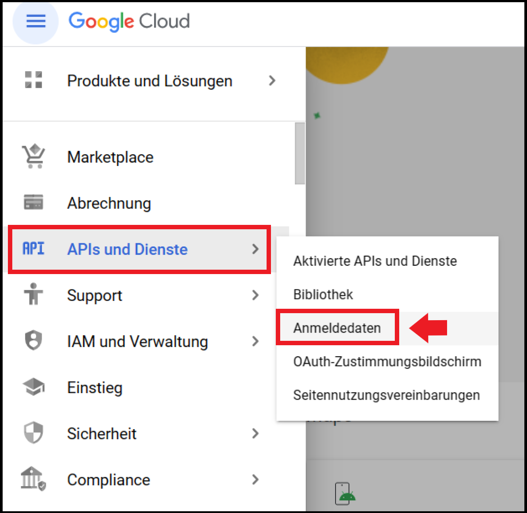The width and height of the screenshot is (527, 513).
Task: Click the Support person icon
Action: [x=34, y=295]
